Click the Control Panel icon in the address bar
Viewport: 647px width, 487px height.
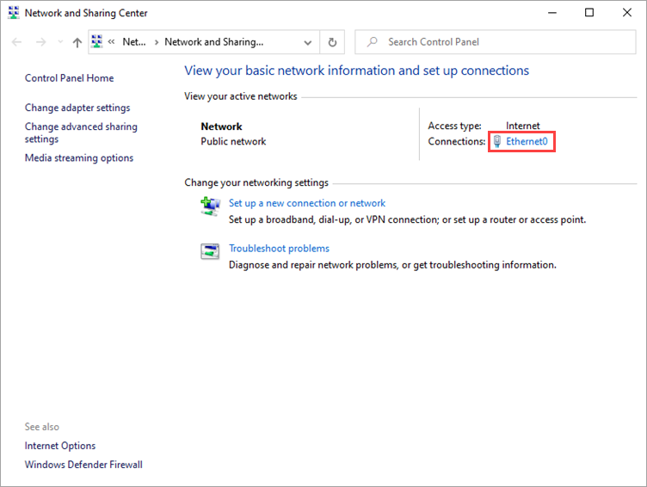(97, 41)
